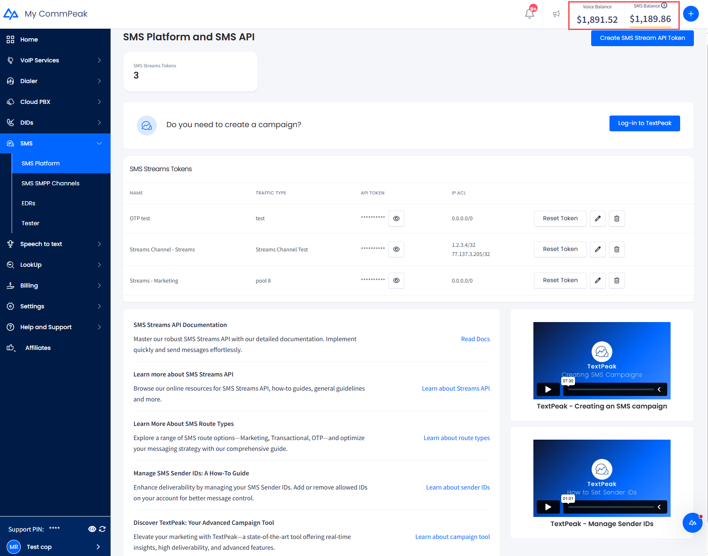Expand the Cloud PBX menu chevron

tap(99, 102)
